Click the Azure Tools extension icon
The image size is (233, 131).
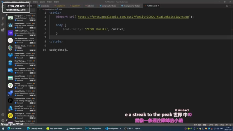point(10,108)
